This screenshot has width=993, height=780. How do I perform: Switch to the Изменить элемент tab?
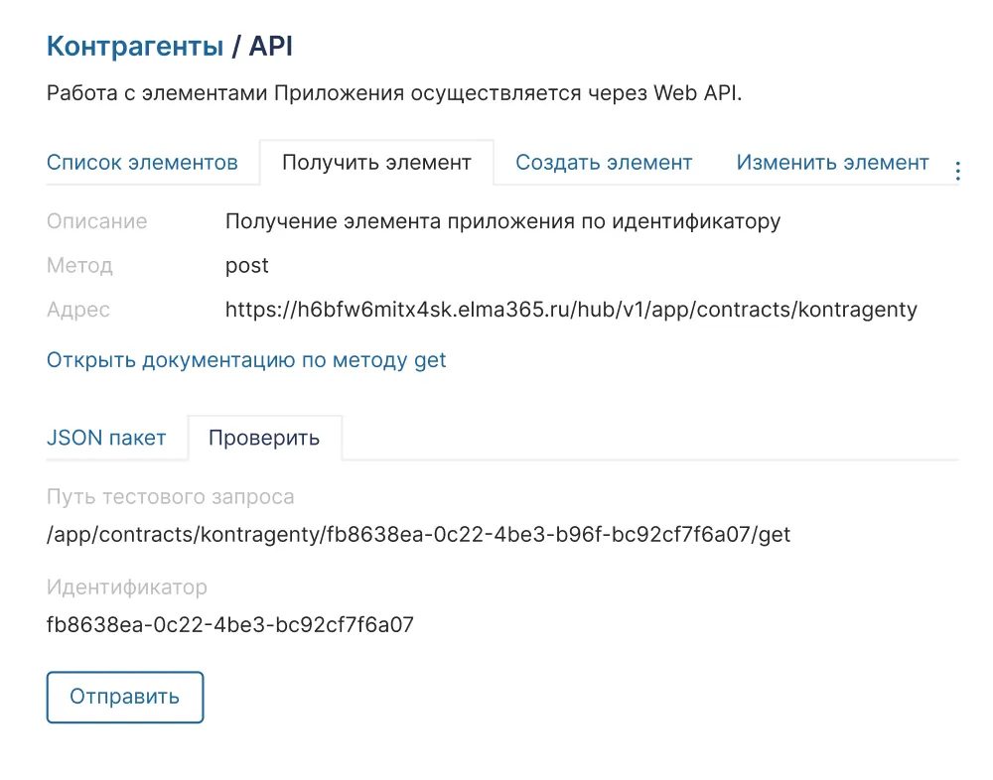coord(832,163)
